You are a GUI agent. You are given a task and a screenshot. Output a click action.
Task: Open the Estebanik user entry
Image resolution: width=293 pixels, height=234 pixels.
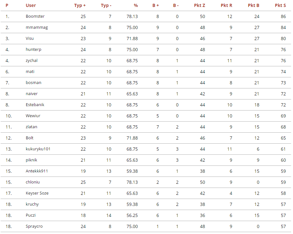35,105
